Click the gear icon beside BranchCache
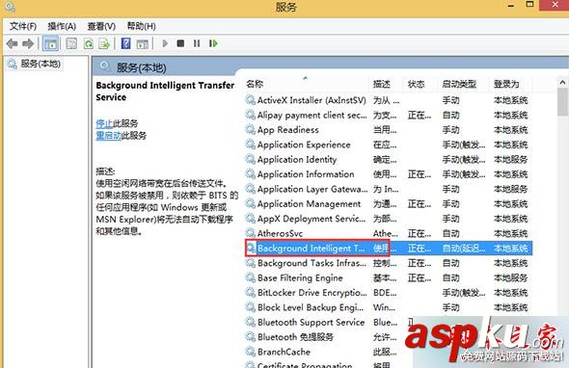The height and width of the screenshot is (368, 569). click(x=251, y=352)
